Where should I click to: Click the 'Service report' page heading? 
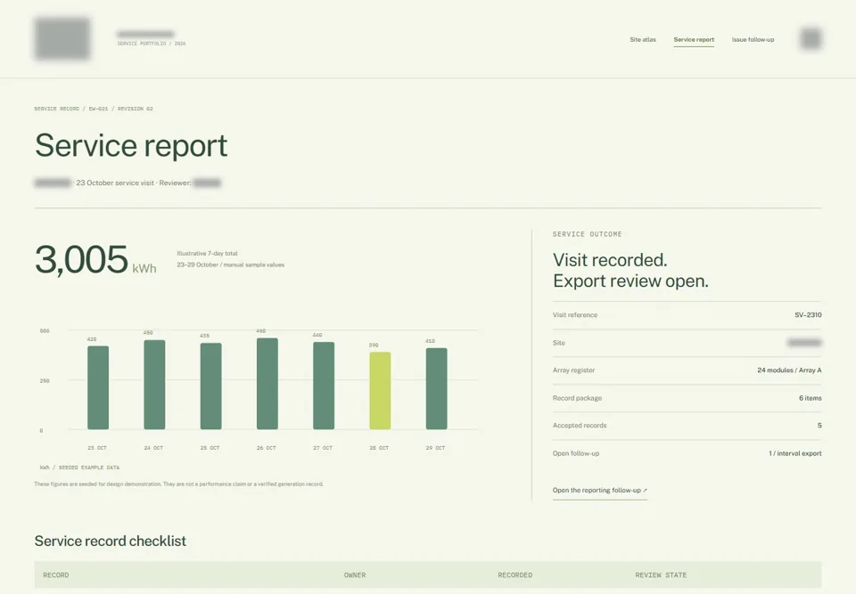(131, 146)
